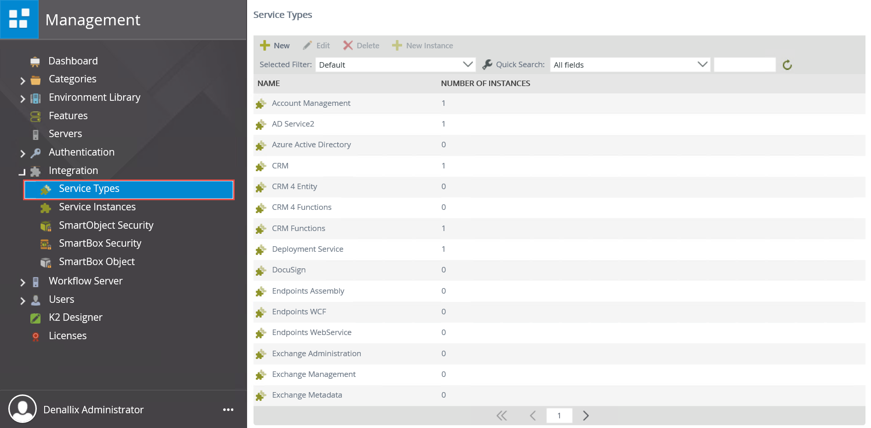Viewport: 871px width, 428px height.
Task: Click the Features icon
Action: point(35,116)
